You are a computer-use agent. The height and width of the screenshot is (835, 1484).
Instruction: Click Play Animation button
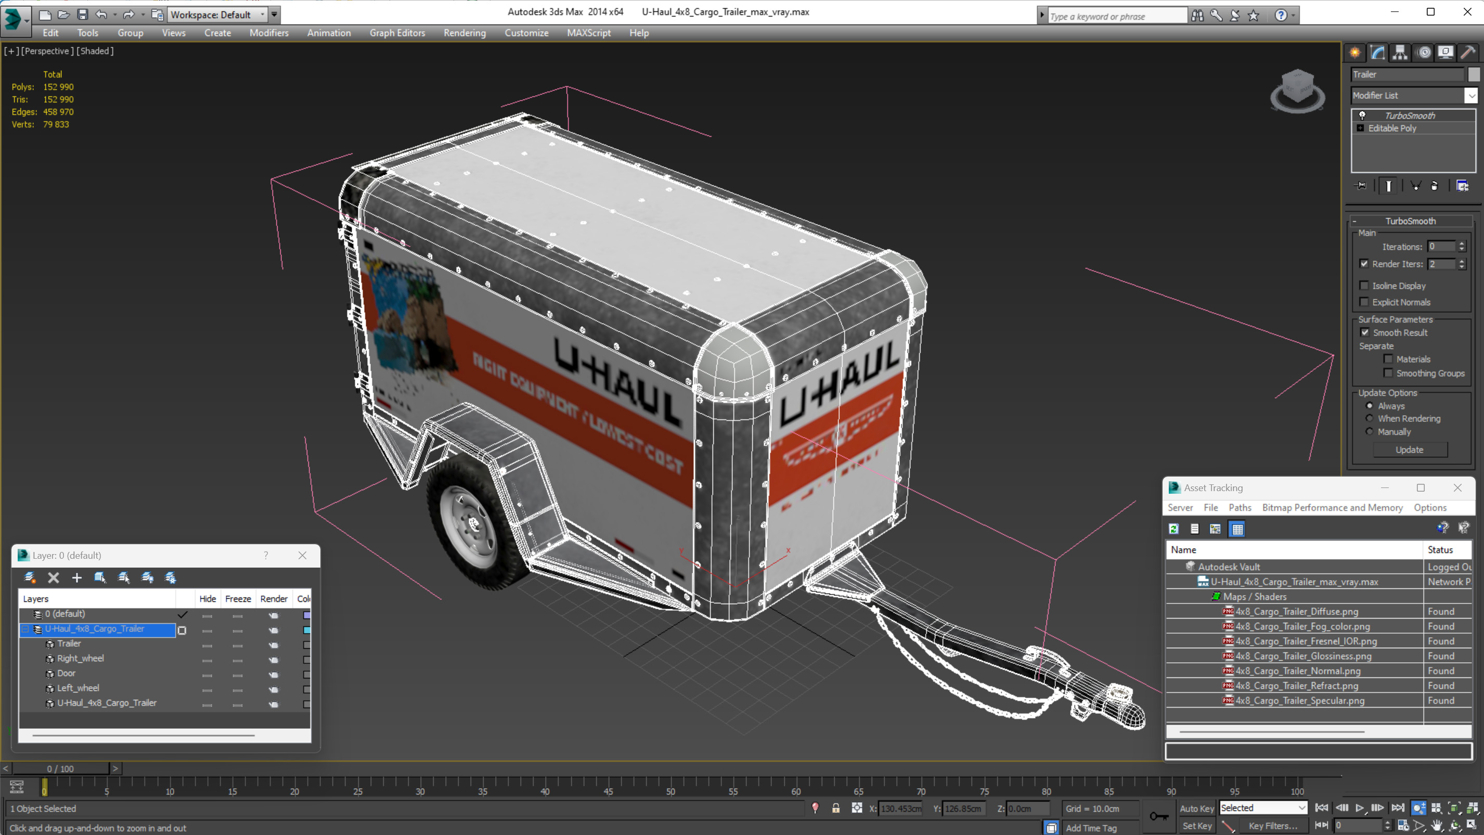1360,808
